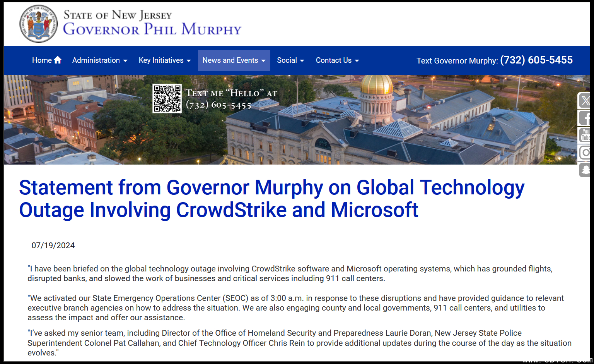Expand the Key Initiatives dropdown menu
The width and height of the screenshot is (594, 364).
165,60
